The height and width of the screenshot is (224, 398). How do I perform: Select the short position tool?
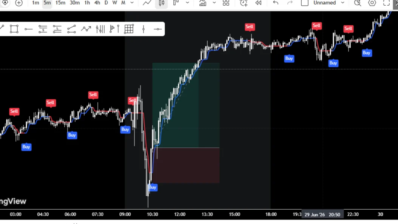43,29
